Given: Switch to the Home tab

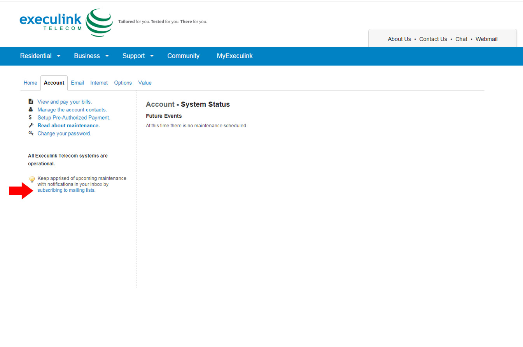Looking at the screenshot, I should pos(30,83).
